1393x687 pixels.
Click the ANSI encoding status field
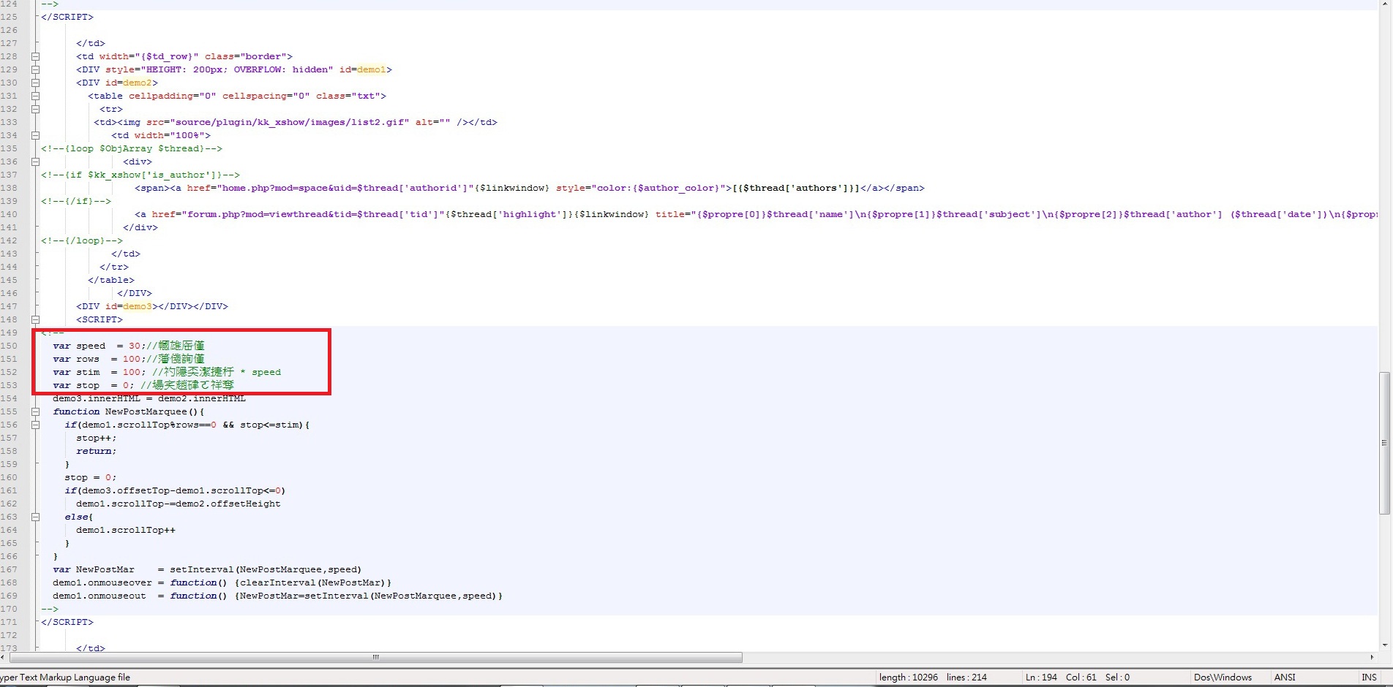coord(1285,677)
